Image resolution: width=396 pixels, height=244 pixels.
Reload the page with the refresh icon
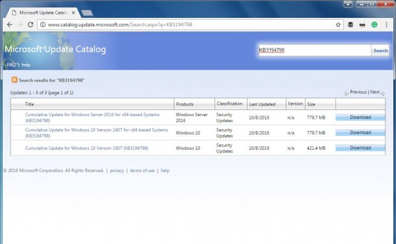pyautogui.click(x=30, y=24)
